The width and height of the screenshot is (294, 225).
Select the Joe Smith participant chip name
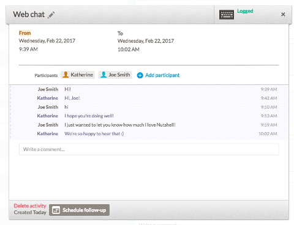tap(119, 75)
